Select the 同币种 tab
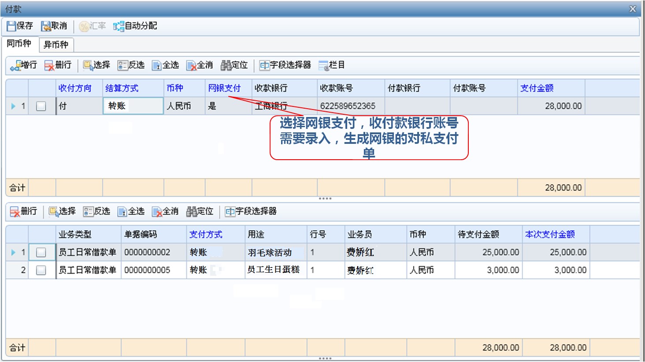This screenshot has height=362, width=645. (19, 44)
